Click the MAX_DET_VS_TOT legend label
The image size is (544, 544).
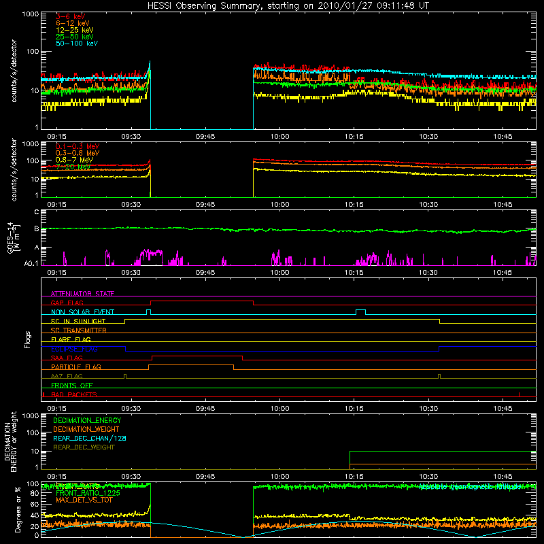[84, 500]
